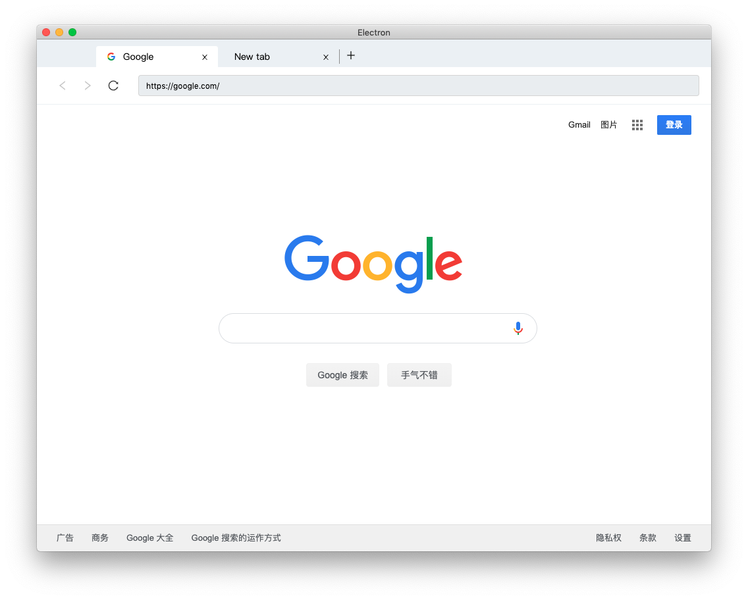Click the forward navigation arrow

click(88, 86)
